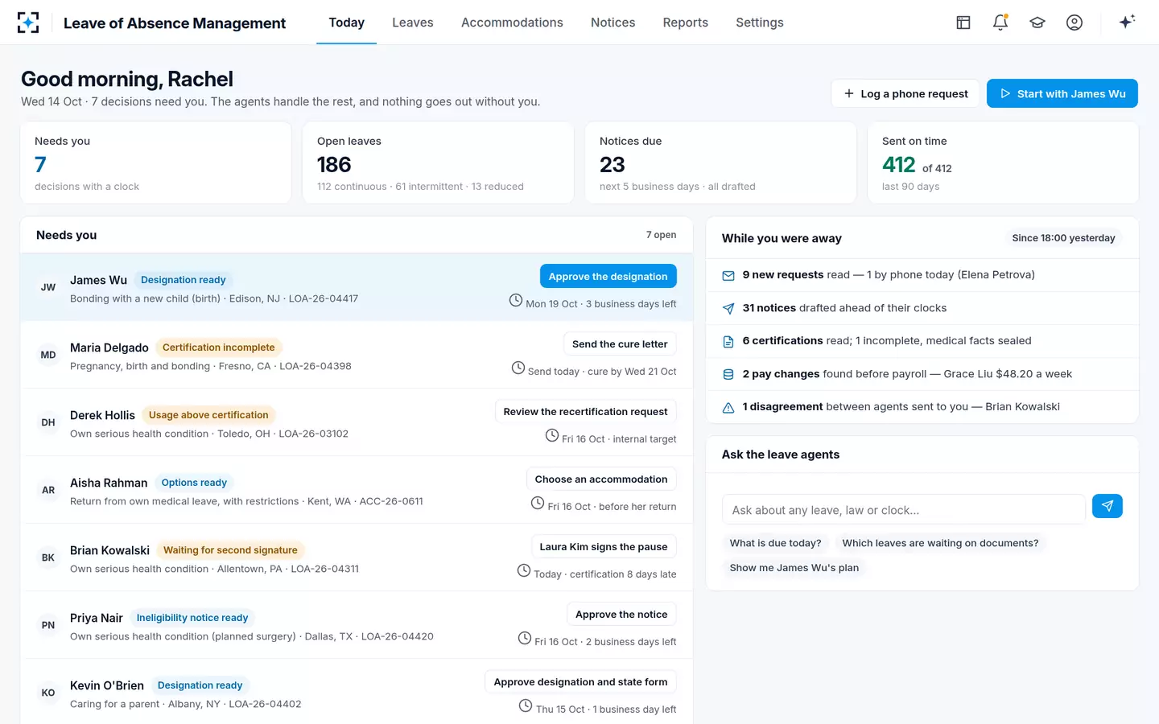Click Send the cure letter button
This screenshot has height=724, width=1159.
pyautogui.click(x=620, y=343)
